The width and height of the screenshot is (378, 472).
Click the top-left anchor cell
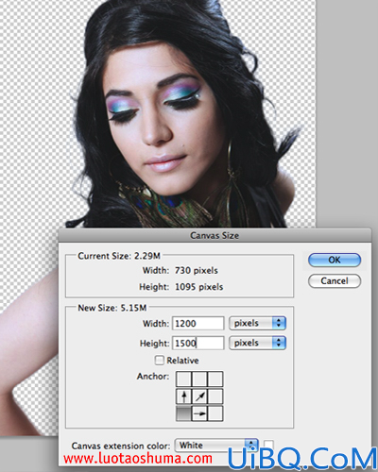(x=183, y=379)
